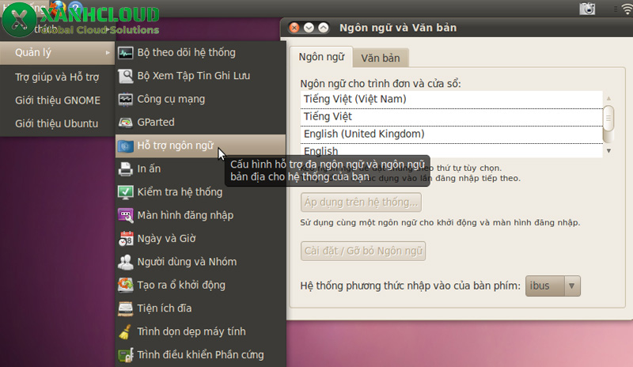Launch Công cụ mạng from the menu

coord(201,100)
